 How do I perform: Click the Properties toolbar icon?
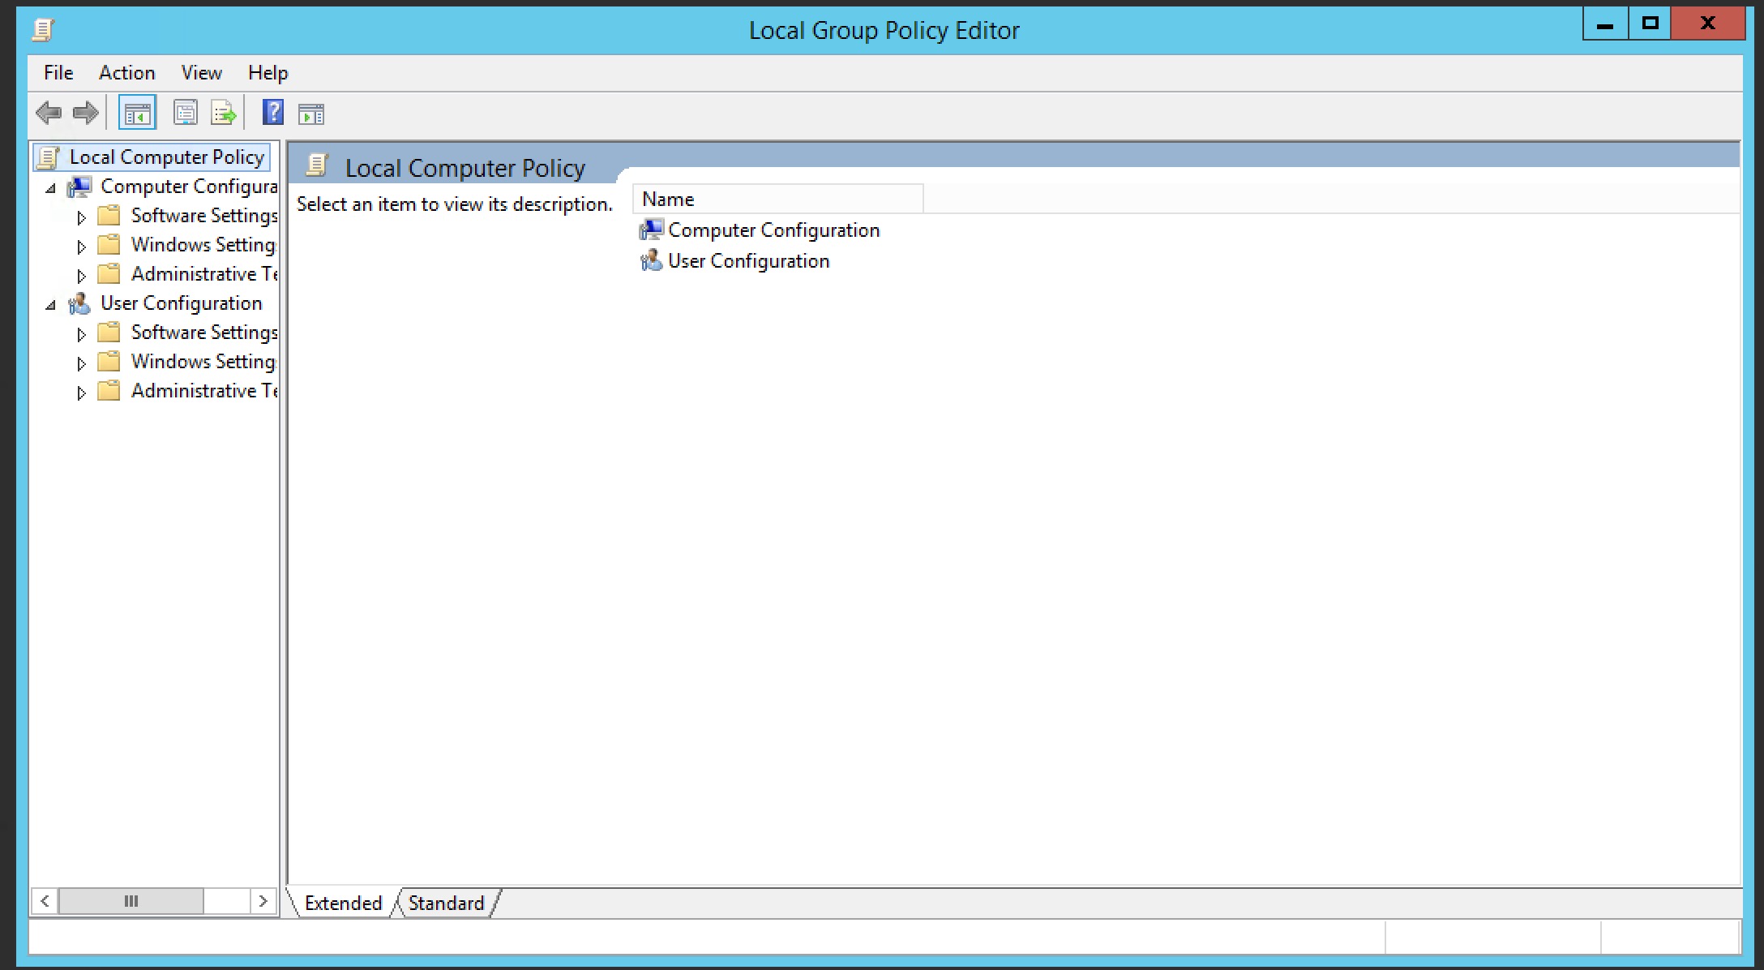tap(186, 113)
